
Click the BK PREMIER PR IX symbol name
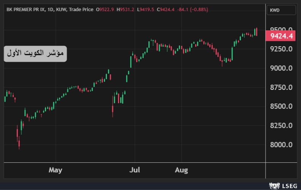coord(24,9)
